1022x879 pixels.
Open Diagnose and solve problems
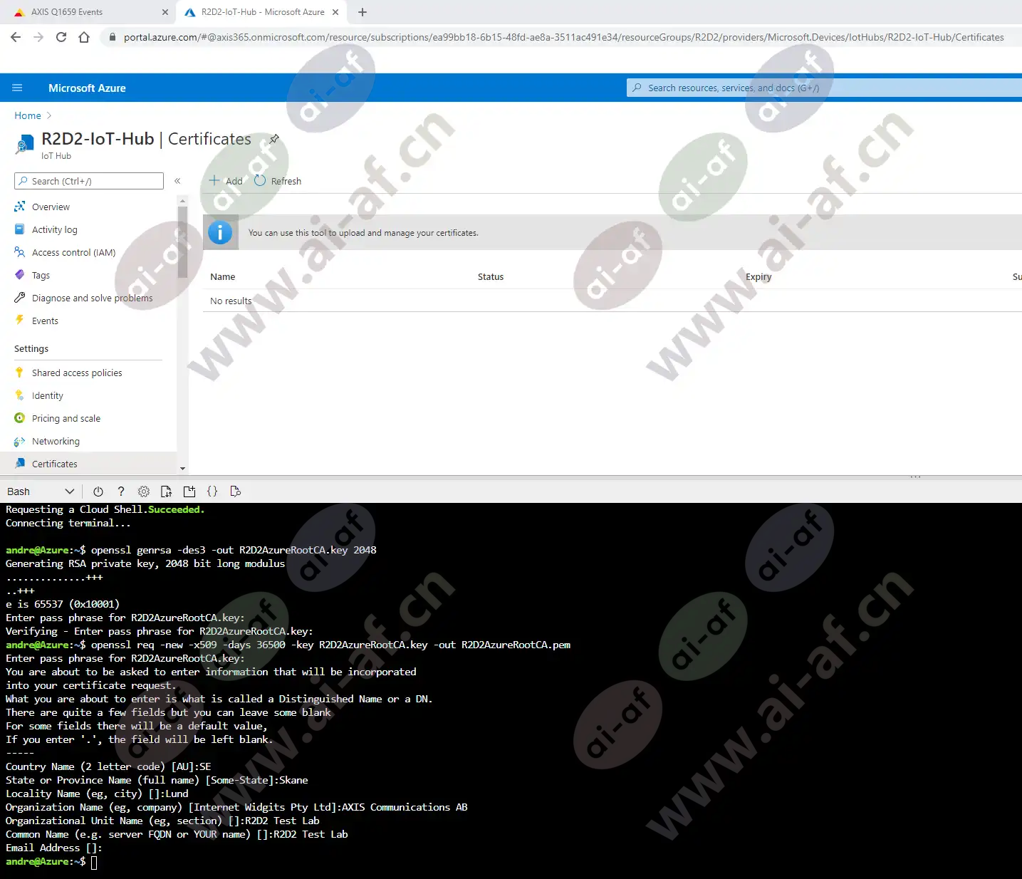tap(92, 298)
